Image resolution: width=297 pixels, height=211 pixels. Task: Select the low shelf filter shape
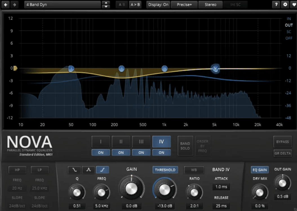pyautogui.click(x=74, y=170)
